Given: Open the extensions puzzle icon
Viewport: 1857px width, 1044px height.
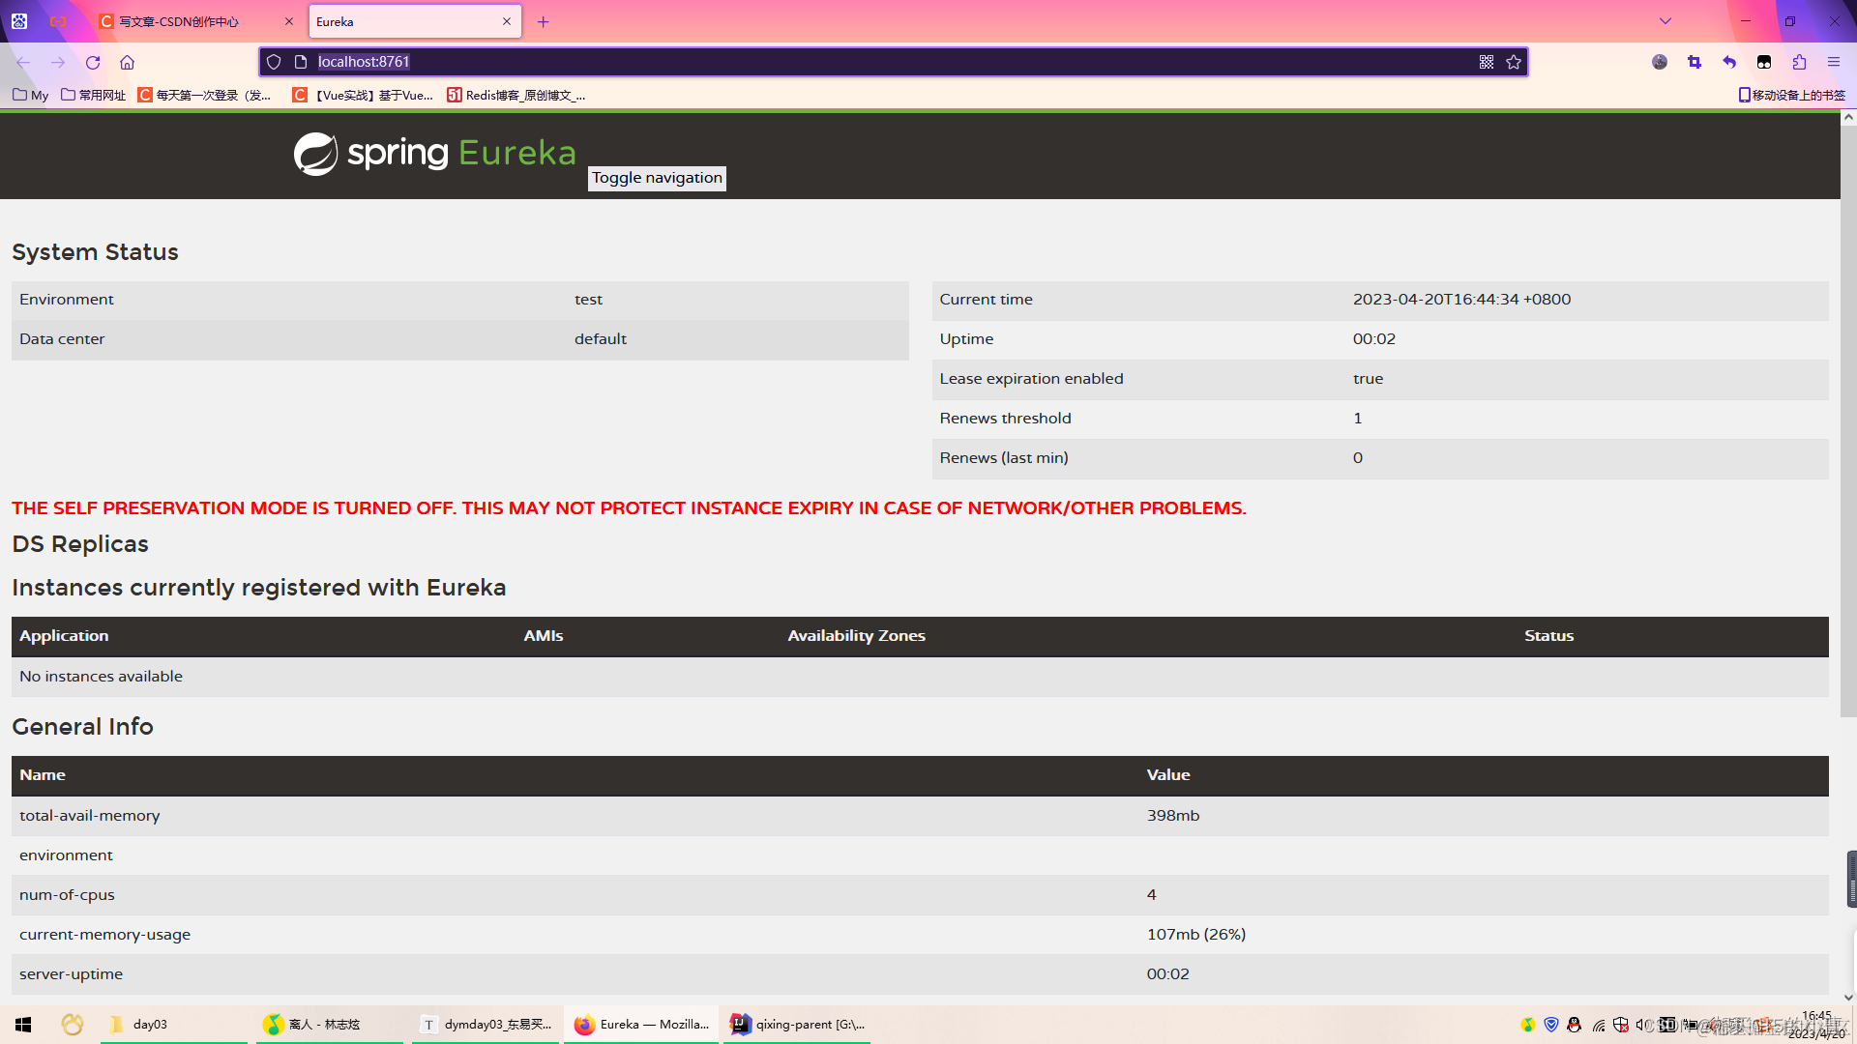Looking at the screenshot, I should tap(1799, 62).
